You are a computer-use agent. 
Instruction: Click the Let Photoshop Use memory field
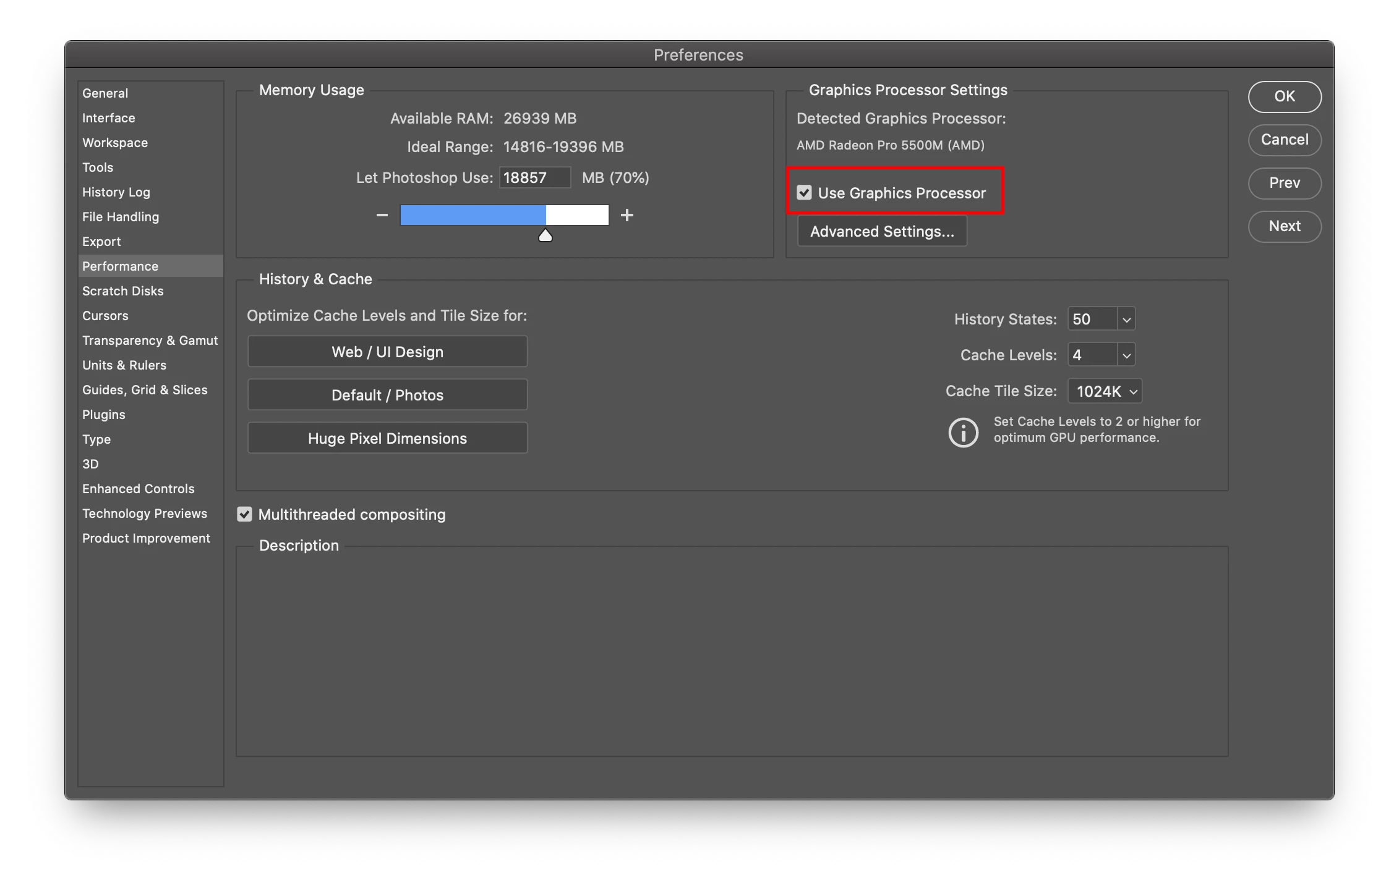tap(534, 178)
